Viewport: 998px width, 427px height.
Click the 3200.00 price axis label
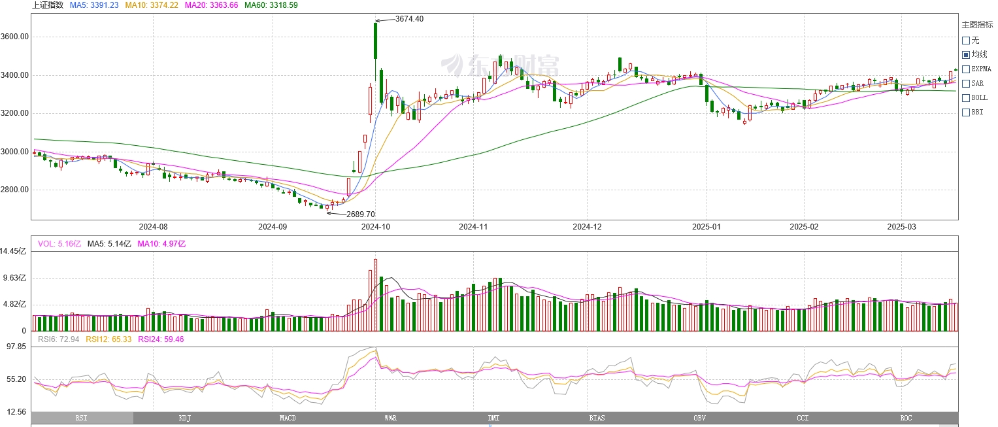15,113
